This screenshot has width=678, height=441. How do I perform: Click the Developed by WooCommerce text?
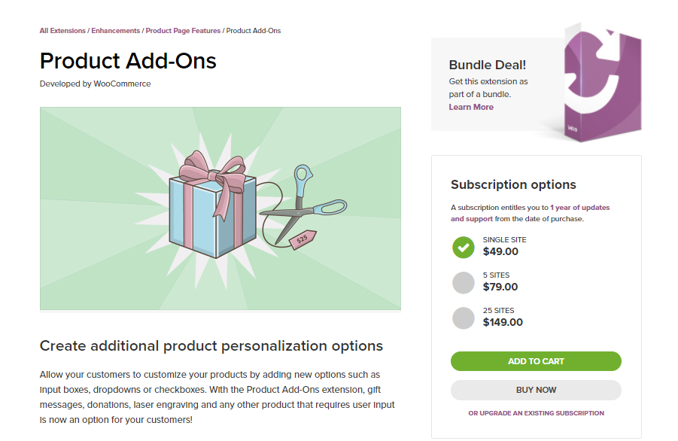pos(95,84)
